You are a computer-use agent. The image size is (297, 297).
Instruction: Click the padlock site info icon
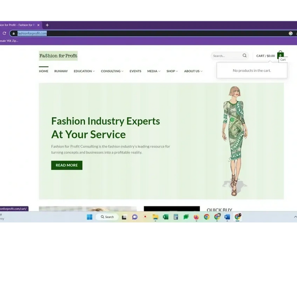pos(14,34)
